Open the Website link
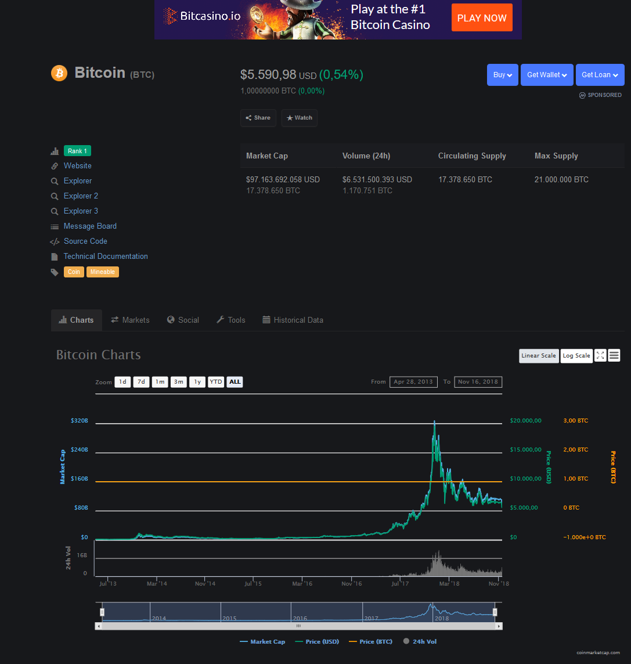 tap(78, 166)
